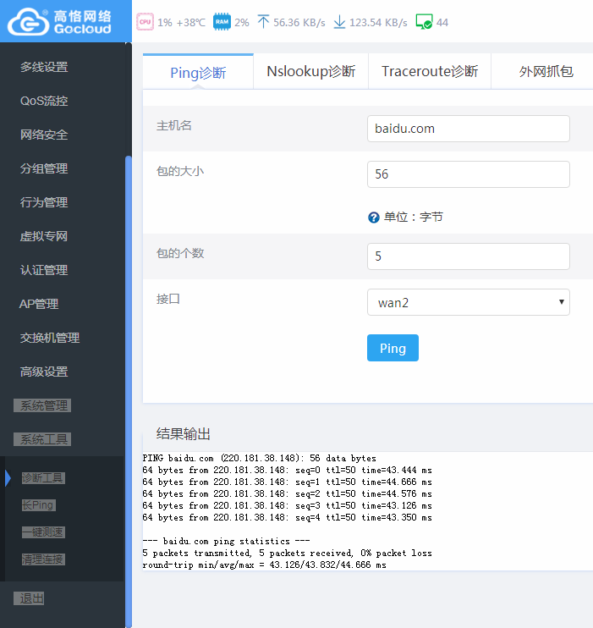The width and height of the screenshot is (593, 628).
Task: Open the QoS流控 menu item
Action: 44,101
